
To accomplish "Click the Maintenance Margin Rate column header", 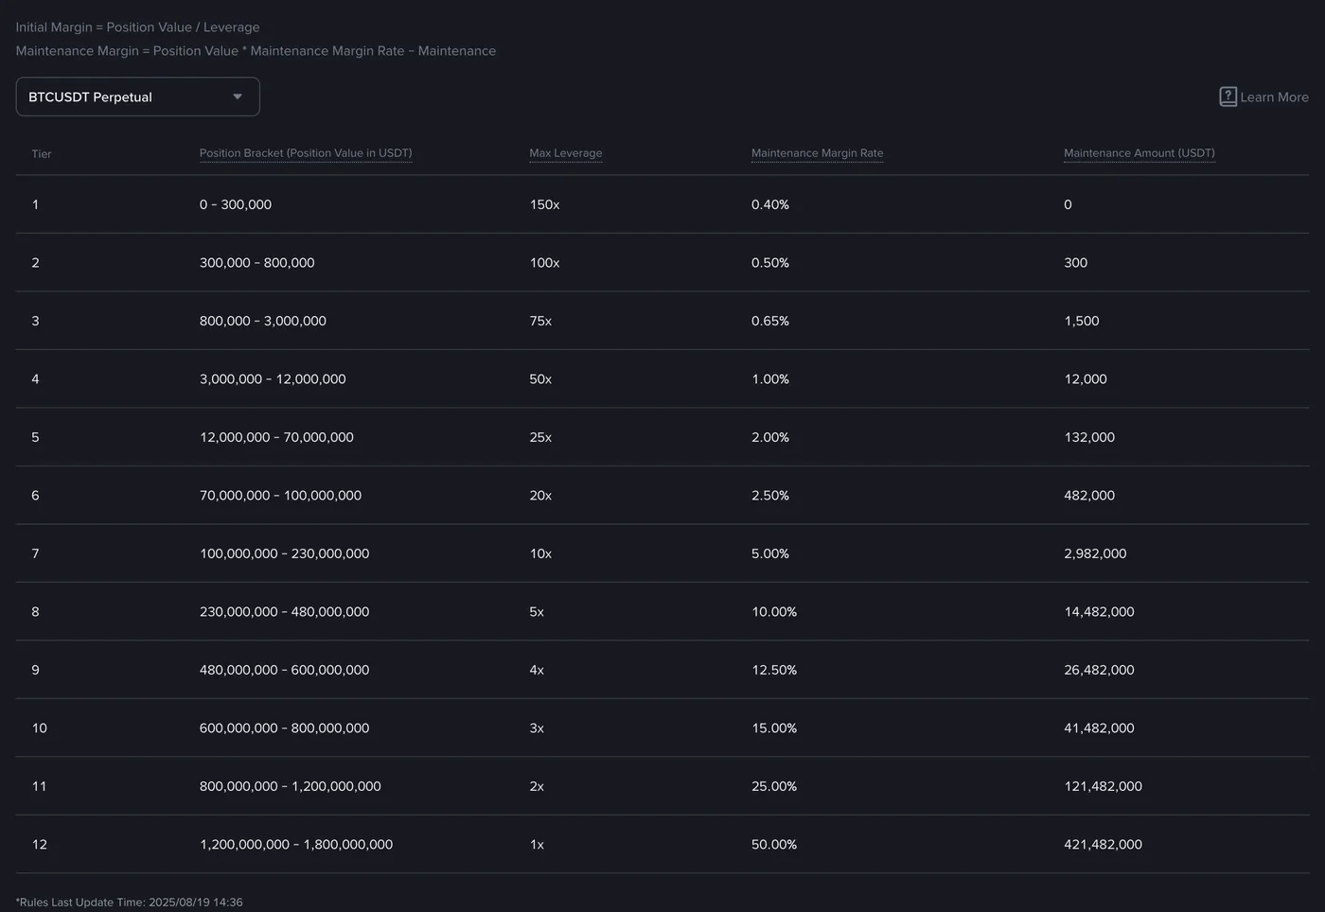I will (x=817, y=153).
